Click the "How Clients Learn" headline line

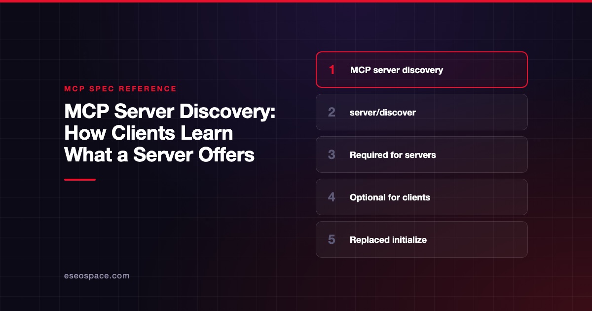pyautogui.click(x=148, y=134)
